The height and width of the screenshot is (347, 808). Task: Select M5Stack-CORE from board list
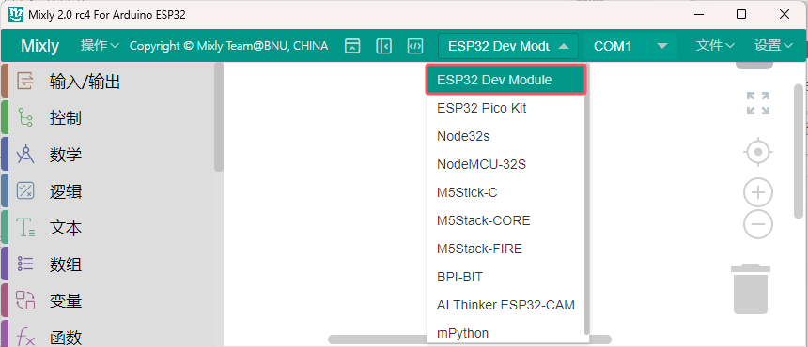click(x=505, y=220)
